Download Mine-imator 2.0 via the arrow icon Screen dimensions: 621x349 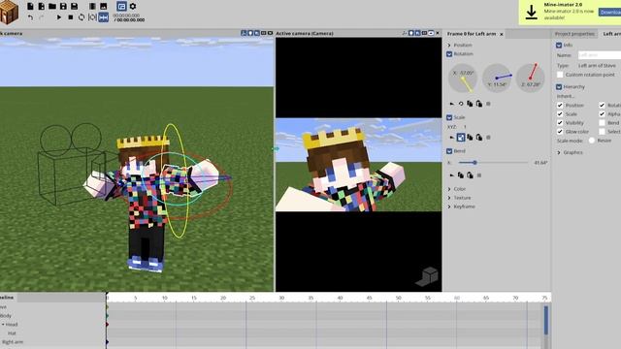531,13
